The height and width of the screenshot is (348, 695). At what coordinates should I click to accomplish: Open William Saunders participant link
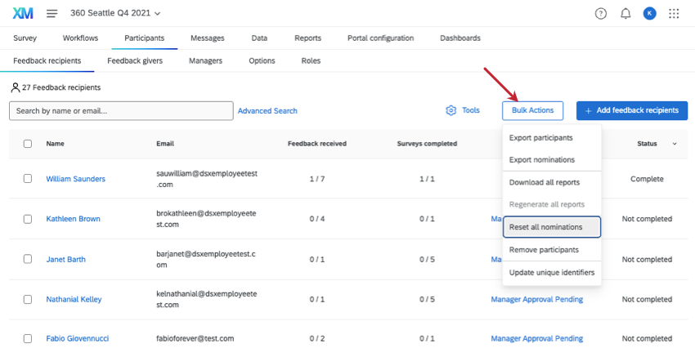[x=76, y=179]
